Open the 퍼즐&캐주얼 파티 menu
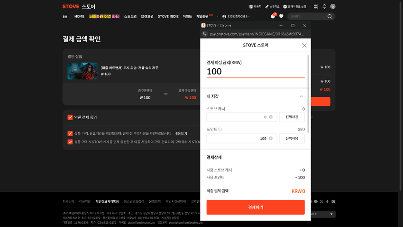403x227 pixels. (104, 17)
